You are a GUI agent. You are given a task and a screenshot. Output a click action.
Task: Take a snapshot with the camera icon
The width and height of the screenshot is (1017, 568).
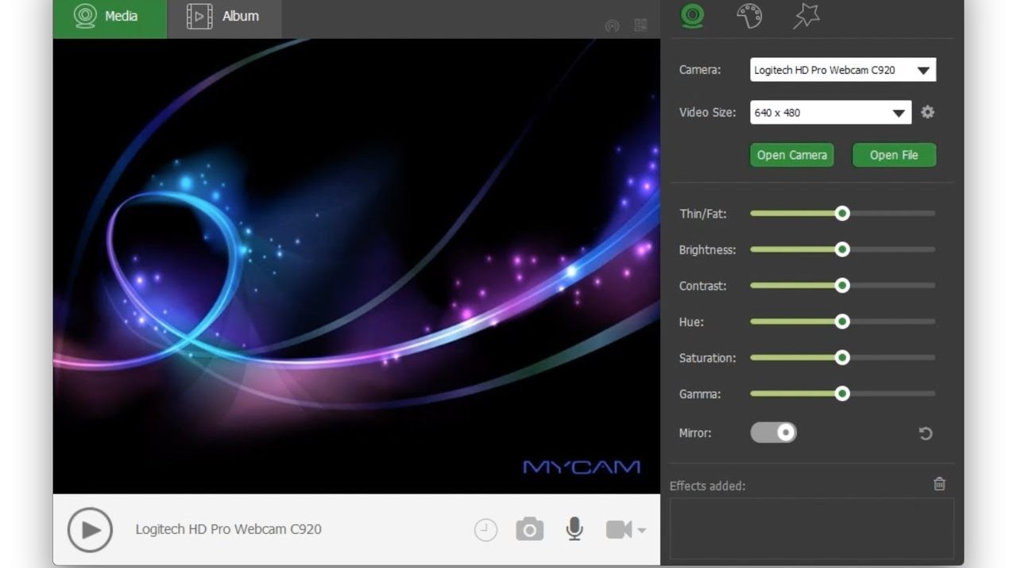(529, 529)
